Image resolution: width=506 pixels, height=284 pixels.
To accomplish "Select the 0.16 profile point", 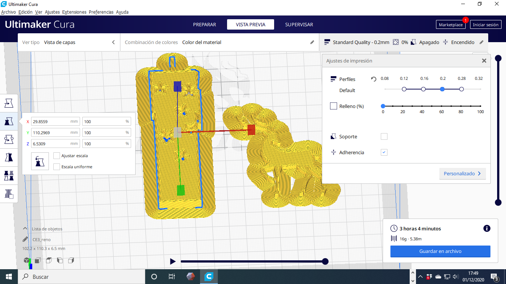I will click(x=423, y=89).
